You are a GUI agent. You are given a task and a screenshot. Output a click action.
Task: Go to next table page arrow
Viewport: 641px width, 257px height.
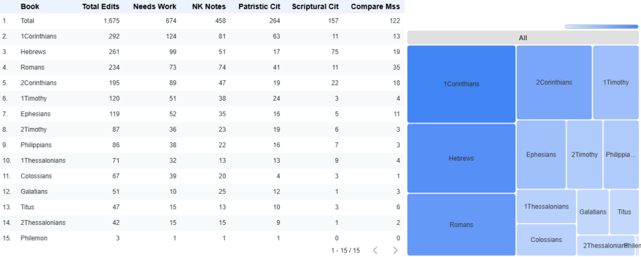(x=395, y=250)
